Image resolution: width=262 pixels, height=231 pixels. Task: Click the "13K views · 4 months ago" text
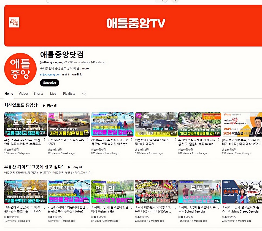193,221
